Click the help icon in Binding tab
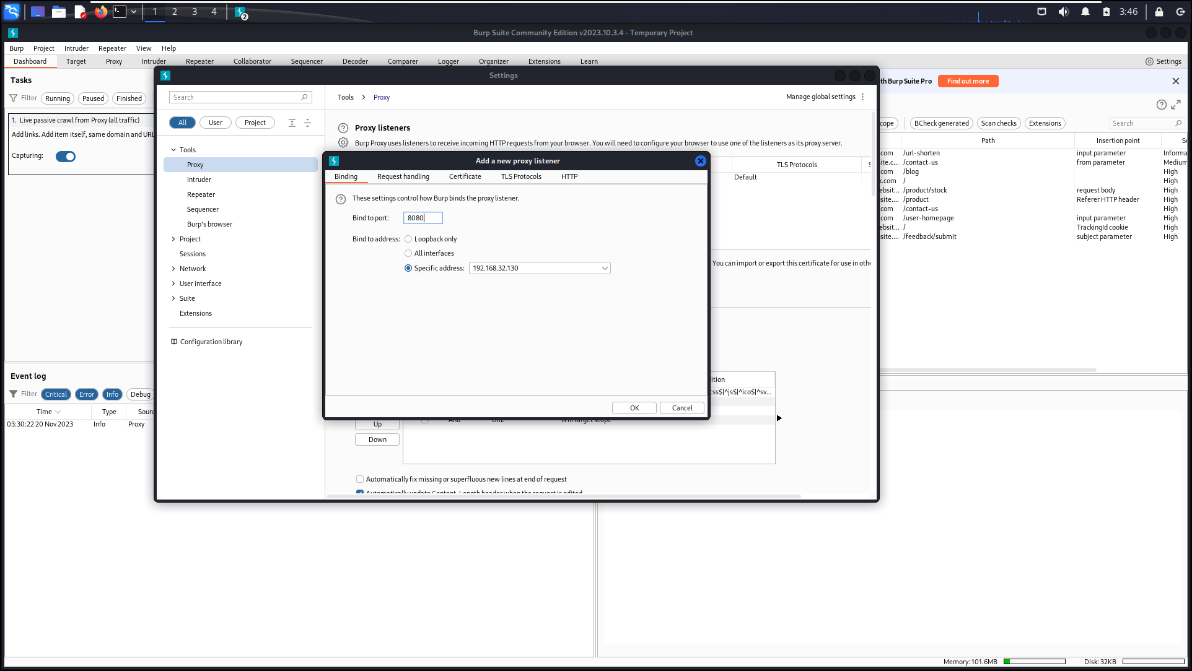1192x671 pixels. tap(341, 199)
